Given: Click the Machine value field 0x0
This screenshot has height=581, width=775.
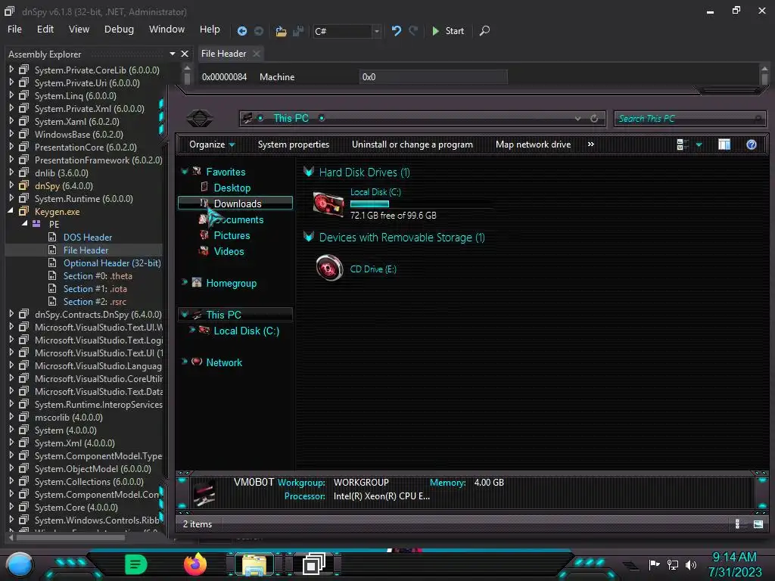Looking at the screenshot, I should point(433,77).
